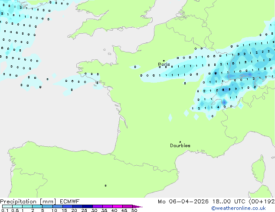Click the legend value 35

click(104, 210)
